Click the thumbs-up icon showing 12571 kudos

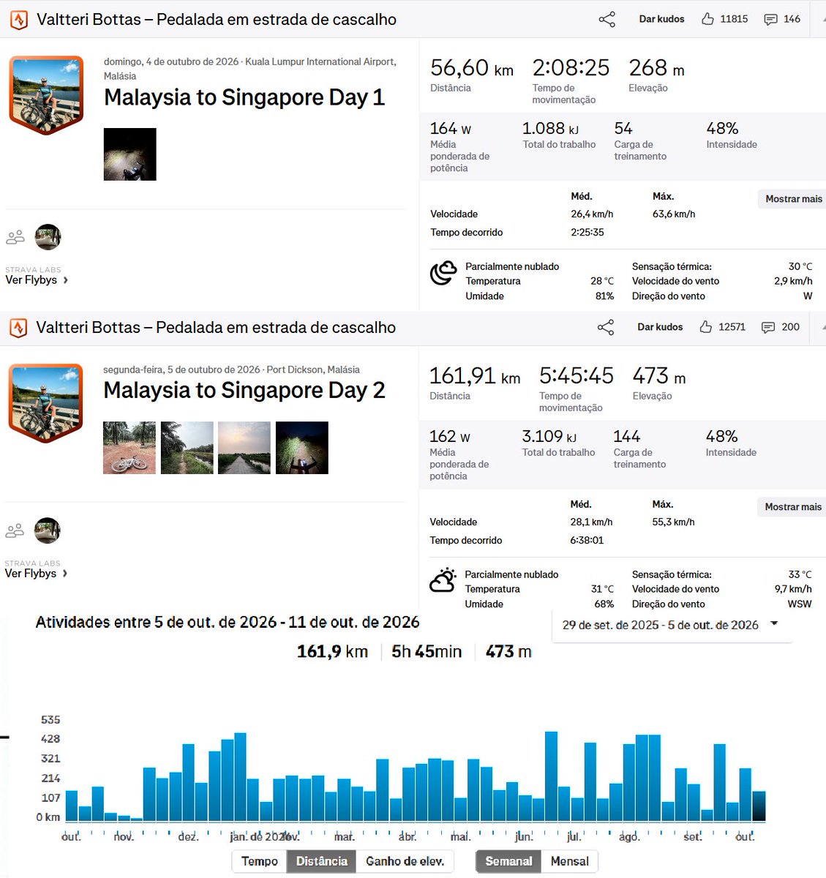point(706,327)
